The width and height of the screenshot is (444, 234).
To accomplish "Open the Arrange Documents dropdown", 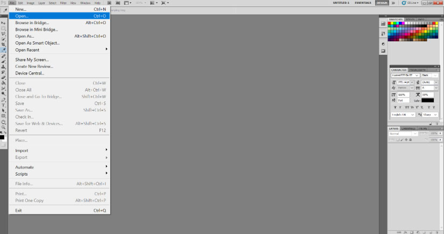I will point(153,3).
